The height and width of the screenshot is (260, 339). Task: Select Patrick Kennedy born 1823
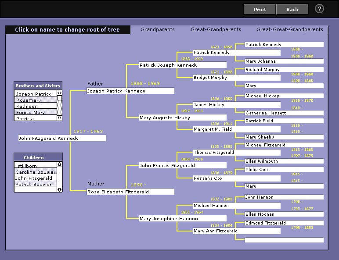tap(237, 53)
